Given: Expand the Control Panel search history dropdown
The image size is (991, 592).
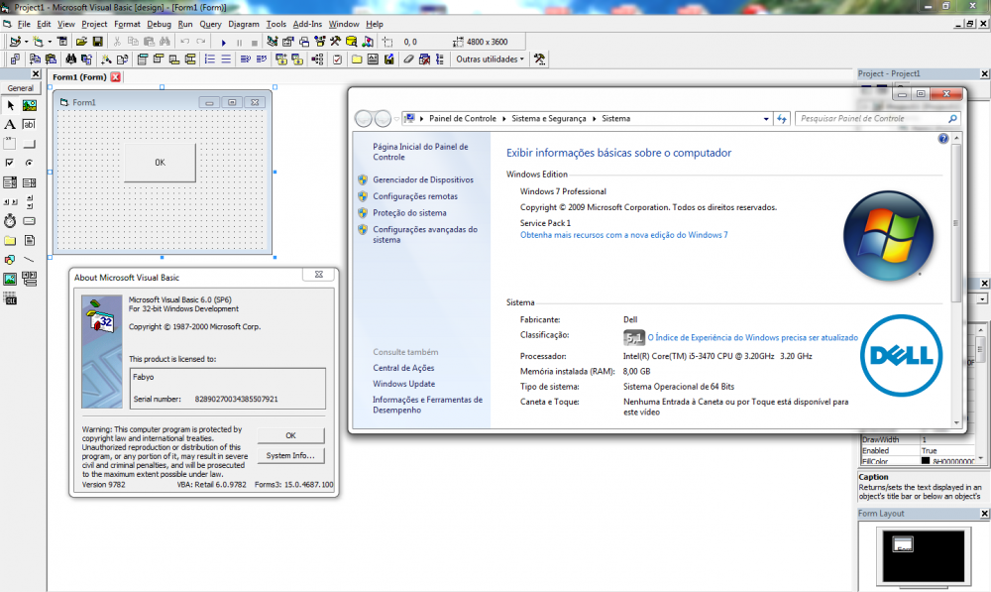Looking at the screenshot, I should pos(765,118).
